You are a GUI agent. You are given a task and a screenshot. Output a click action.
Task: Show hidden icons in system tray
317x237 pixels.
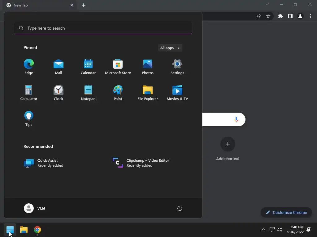point(263,230)
